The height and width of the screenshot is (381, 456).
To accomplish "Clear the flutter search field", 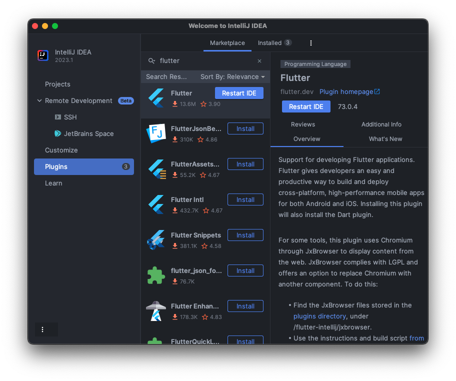I will (x=259, y=60).
